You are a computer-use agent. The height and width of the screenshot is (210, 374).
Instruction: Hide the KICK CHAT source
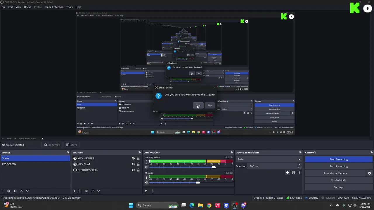coord(133,164)
